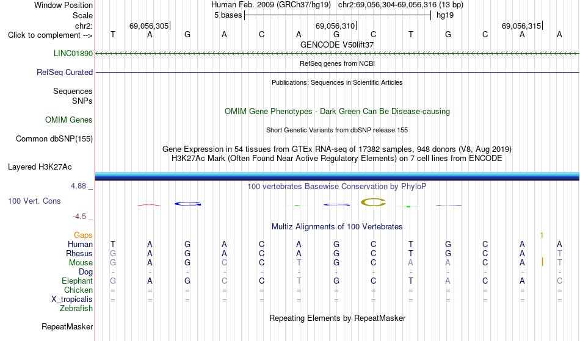
Task: Click 'Repeating Elements by RepeatMasker' title
Action: point(337,318)
